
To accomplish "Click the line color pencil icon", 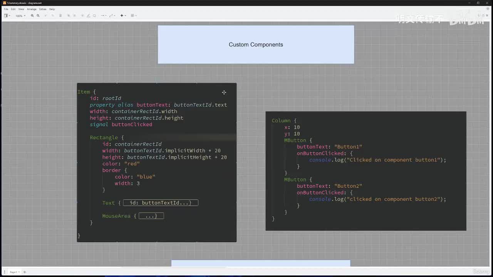I will 88,16.
